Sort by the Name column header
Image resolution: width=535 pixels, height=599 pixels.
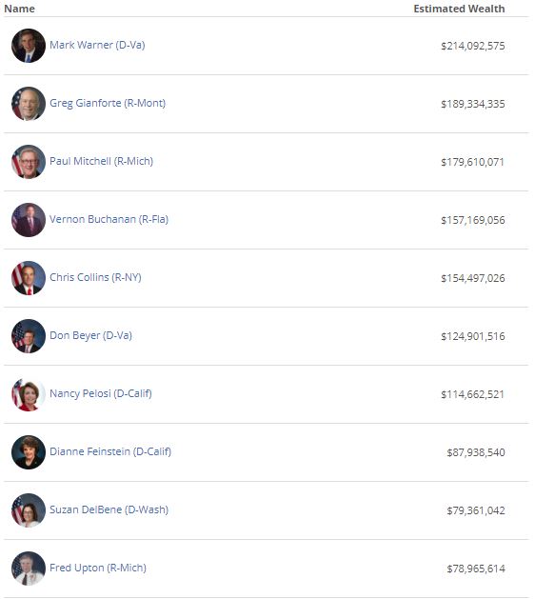[19, 9]
